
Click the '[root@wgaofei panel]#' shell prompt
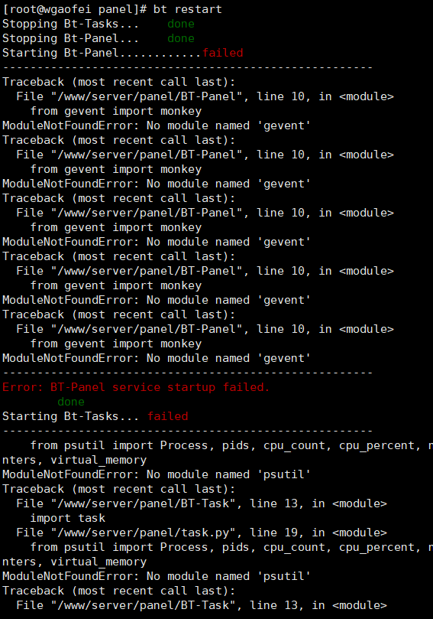[x=76, y=9]
